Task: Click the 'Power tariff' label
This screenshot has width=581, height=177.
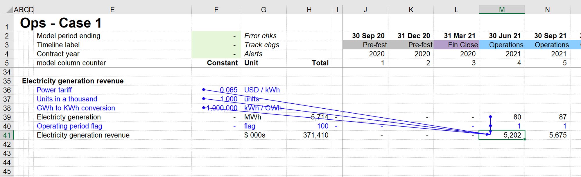Action: click(x=54, y=90)
